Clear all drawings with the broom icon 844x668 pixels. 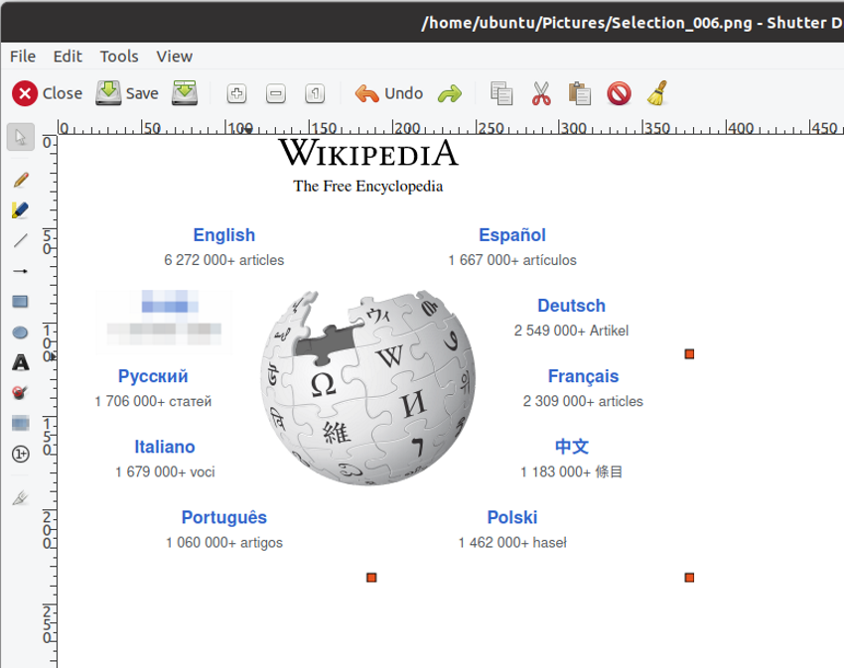[x=657, y=93]
